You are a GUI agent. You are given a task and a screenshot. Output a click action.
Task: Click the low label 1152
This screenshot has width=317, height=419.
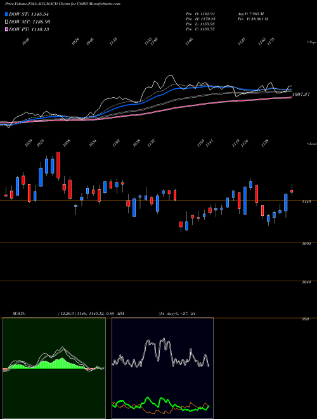point(151,143)
